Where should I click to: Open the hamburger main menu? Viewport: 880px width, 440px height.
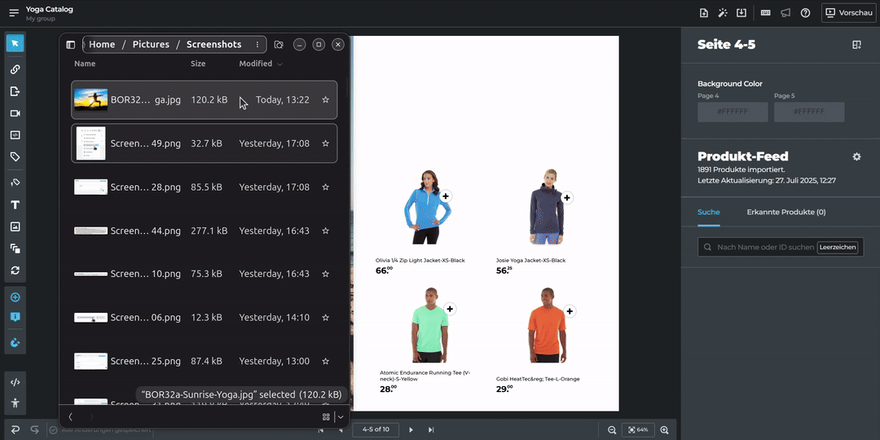tap(14, 12)
